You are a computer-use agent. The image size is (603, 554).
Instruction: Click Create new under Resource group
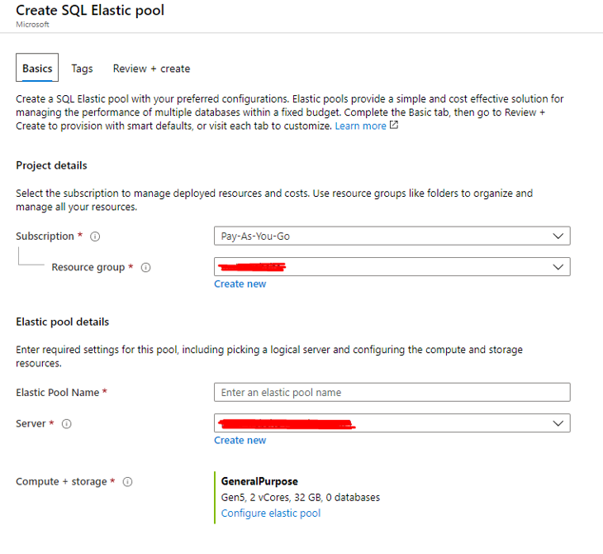coord(240,284)
